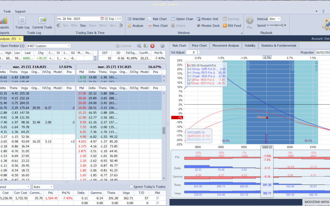Start playback with the Play button
The width and height of the screenshot is (330, 206).
pos(250,23)
